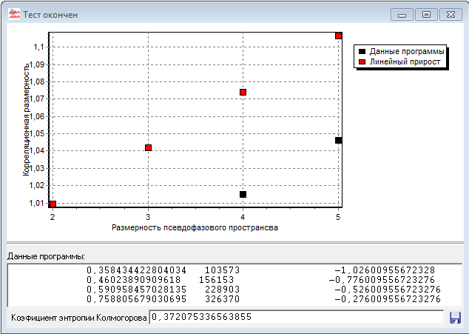Viewport: 469px width, 334px height.
Task: Maximize the Тест окончен window
Action: pos(426,14)
